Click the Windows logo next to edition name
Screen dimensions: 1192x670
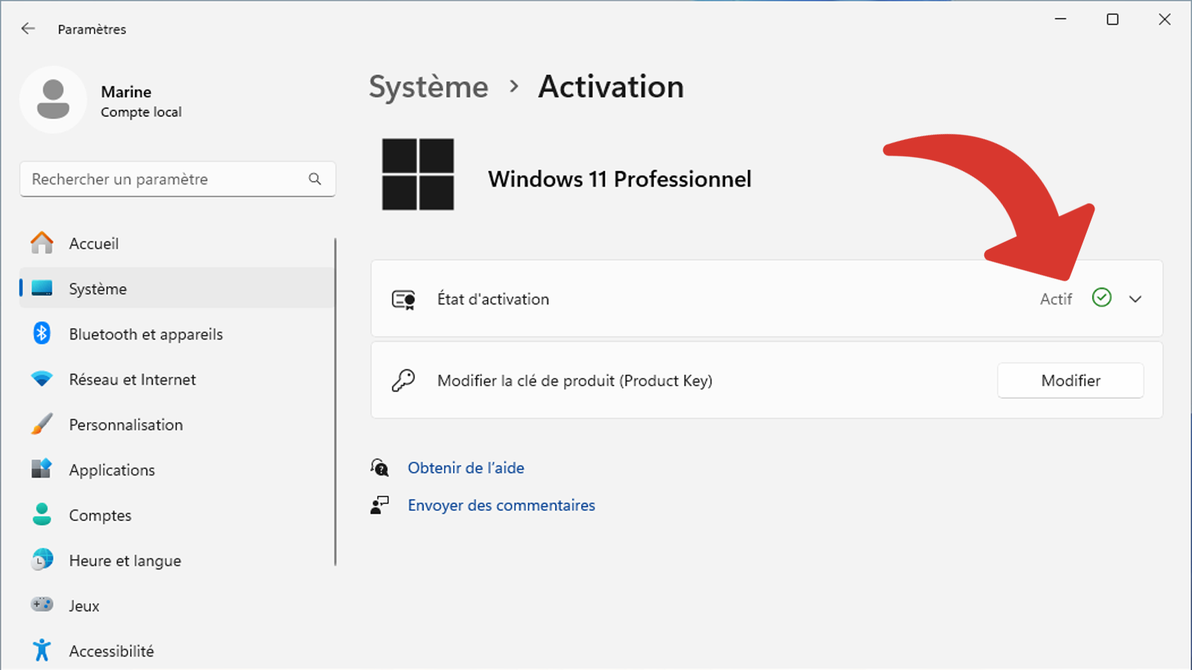(x=418, y=174)
